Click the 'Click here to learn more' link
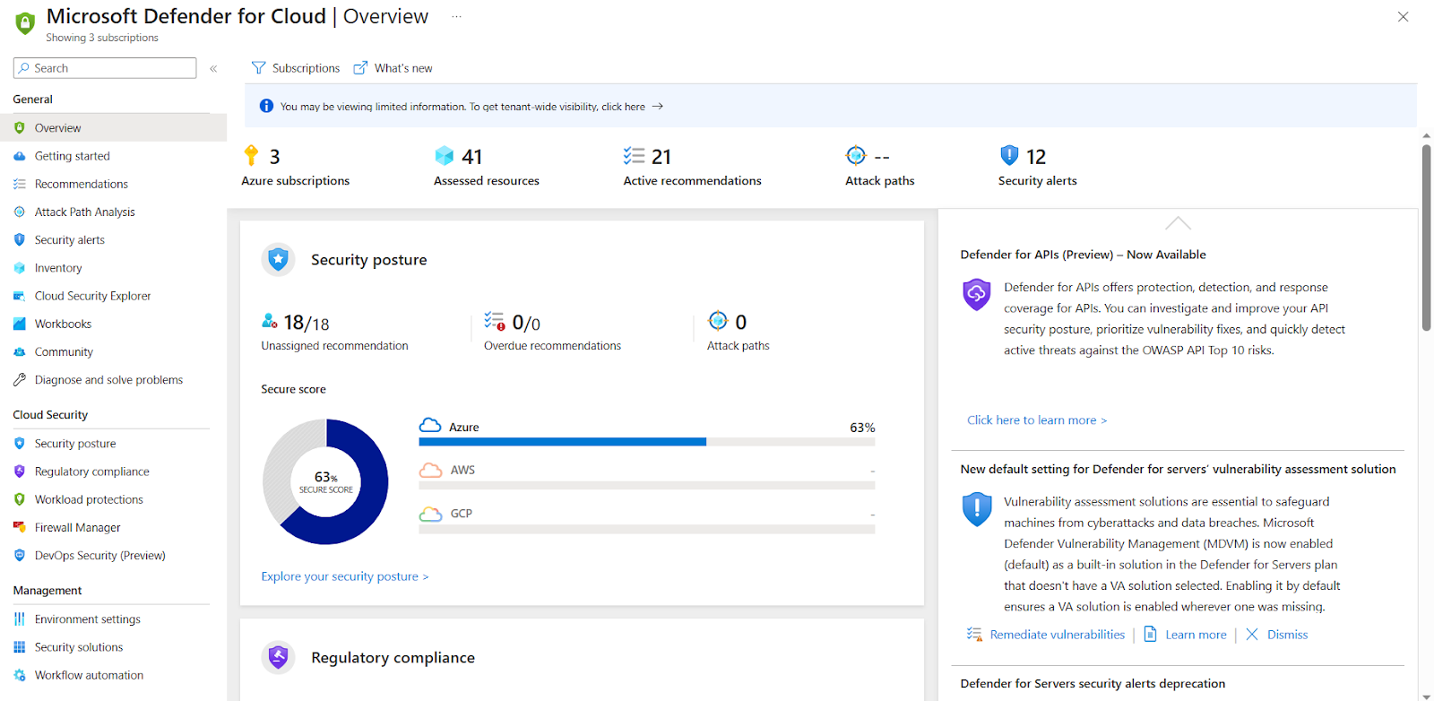1434x701 pixels. coord(1037,420)
